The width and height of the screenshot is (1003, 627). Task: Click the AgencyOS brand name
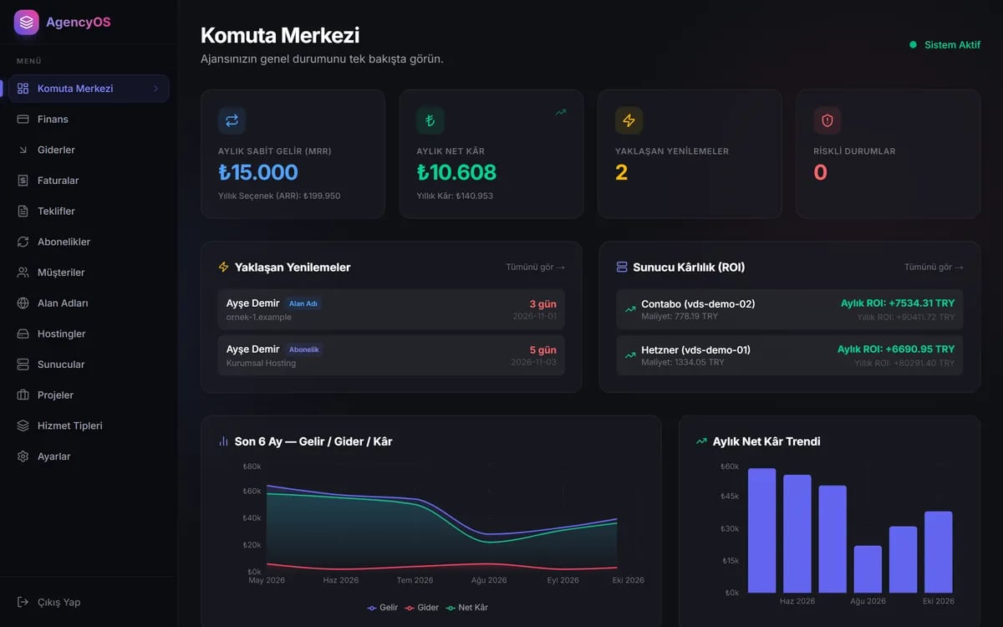coord(78,23)
